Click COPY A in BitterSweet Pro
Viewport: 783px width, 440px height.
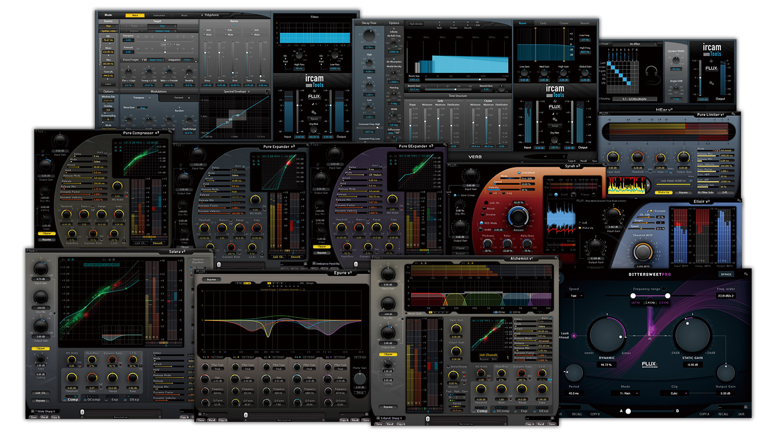click(x=704, y=414)
